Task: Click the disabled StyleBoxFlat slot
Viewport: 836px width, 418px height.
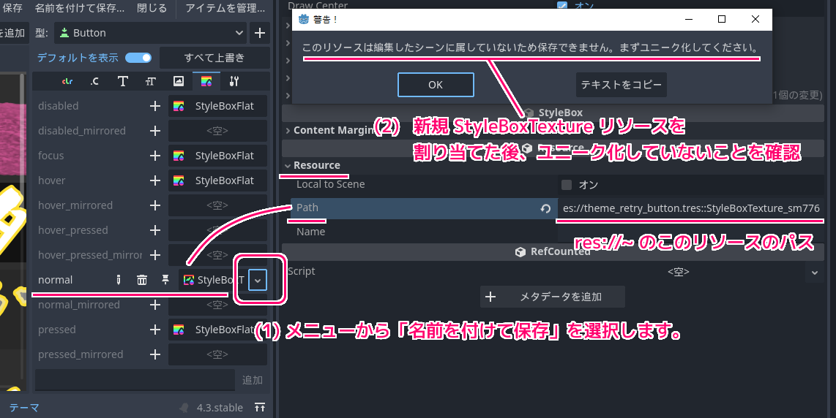Action: [217, 106]
